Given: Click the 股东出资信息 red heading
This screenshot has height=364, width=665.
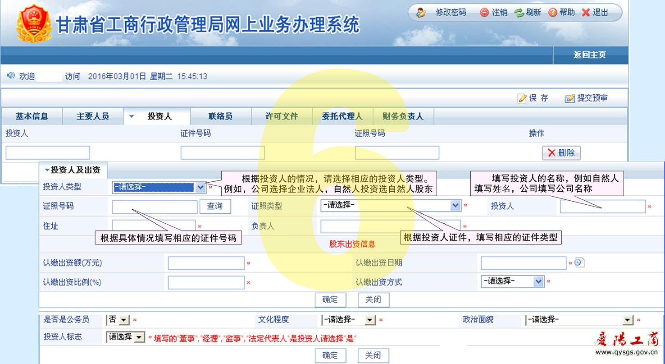Looking at the screenshot, I should (352, 244).
